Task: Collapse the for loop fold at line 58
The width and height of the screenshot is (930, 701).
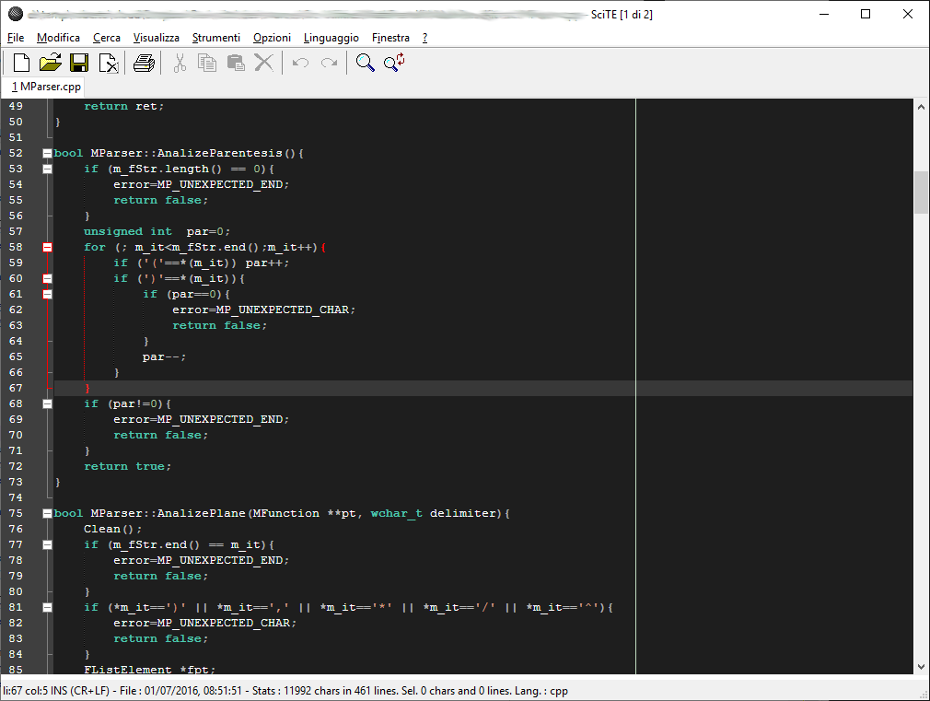Action: (x=47, y=247)
